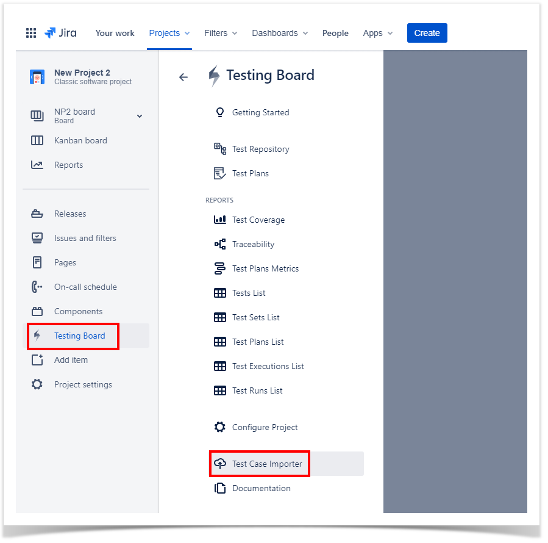
Task: Open Documentation link
Action: tap(262, 488)
